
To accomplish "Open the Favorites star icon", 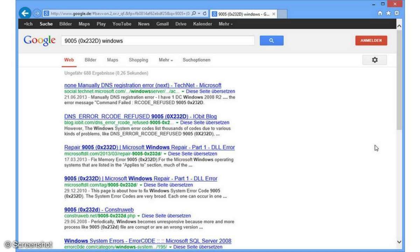I will coord(388,13).
